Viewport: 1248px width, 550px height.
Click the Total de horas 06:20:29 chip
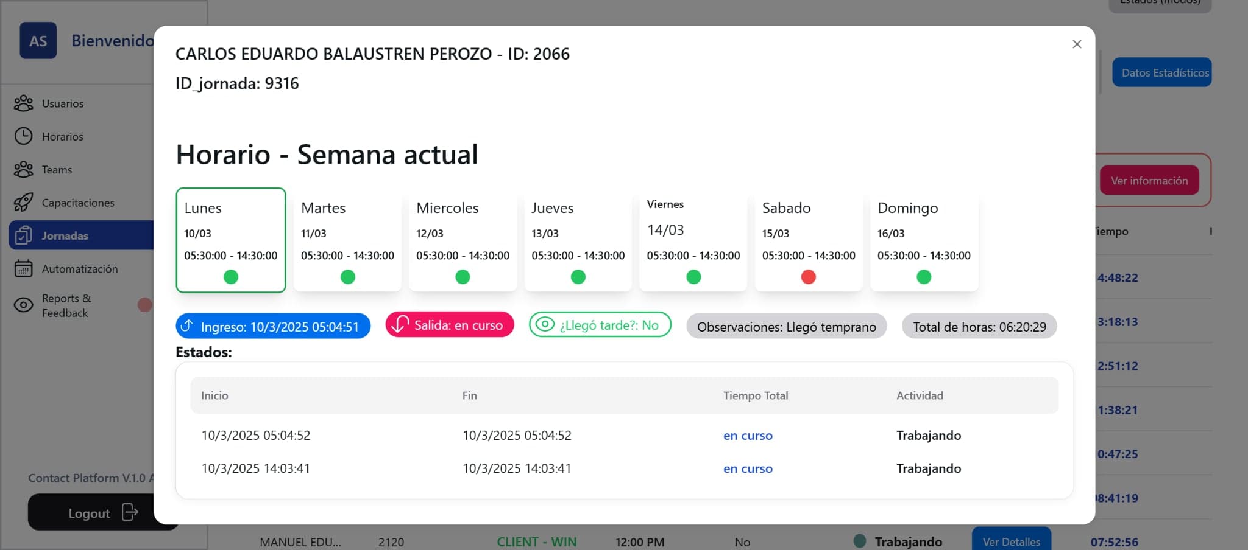pos(979,327)
